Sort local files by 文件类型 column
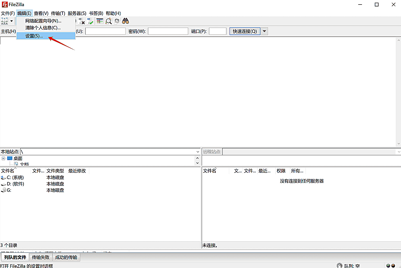Screen dimensions: 401x268 [x=55, y=171]
